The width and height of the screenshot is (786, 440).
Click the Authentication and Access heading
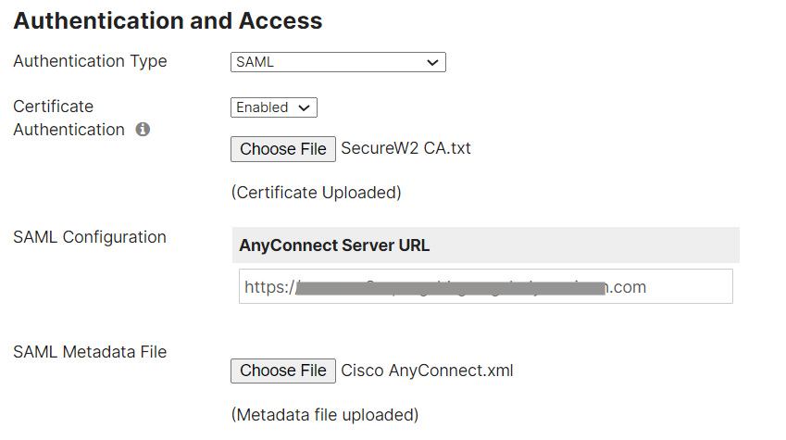[168, 20]
